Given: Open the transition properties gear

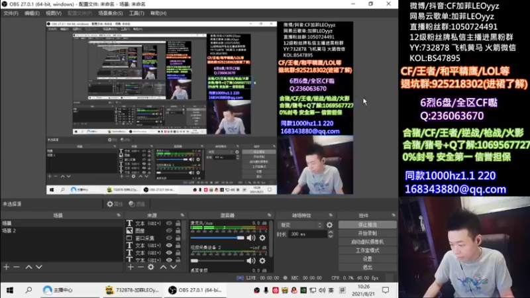Looking at the screenshot, I should tap(329, 224).
